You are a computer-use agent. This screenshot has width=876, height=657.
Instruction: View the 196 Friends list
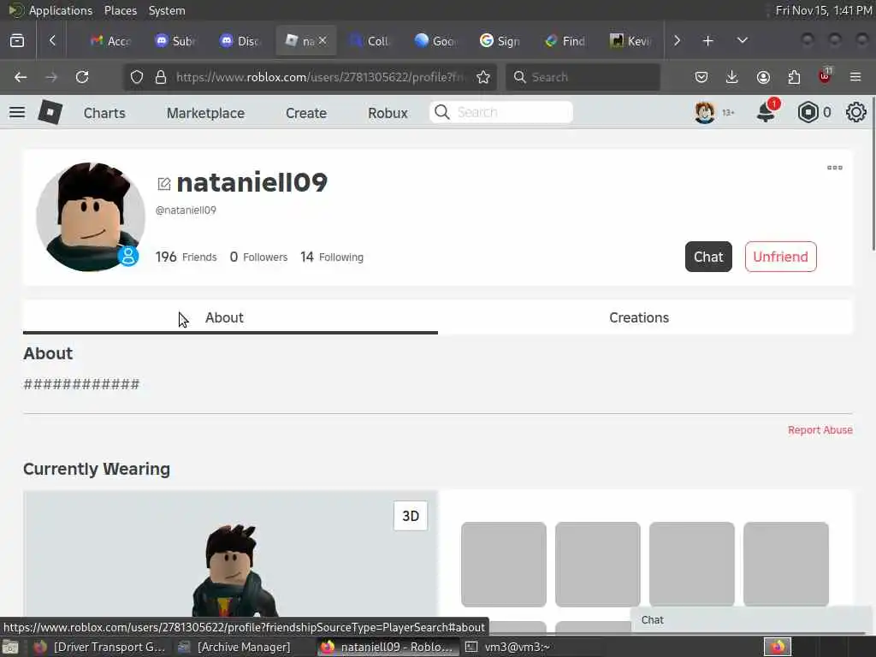point(186,257)
